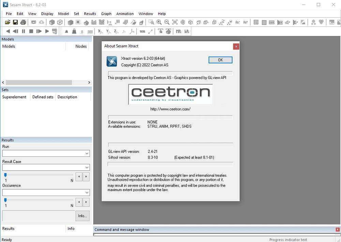Click the dotted selection box icon
Viewport: 341px width, 242px height.
click(x=78, y=22)
